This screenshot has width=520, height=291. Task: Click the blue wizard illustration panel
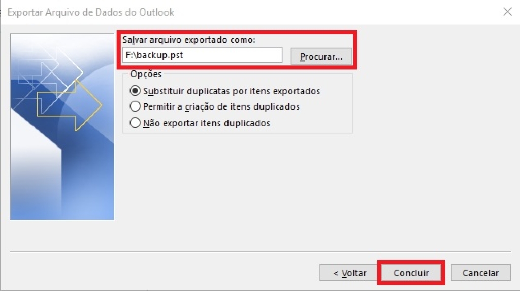pos(62,126)
